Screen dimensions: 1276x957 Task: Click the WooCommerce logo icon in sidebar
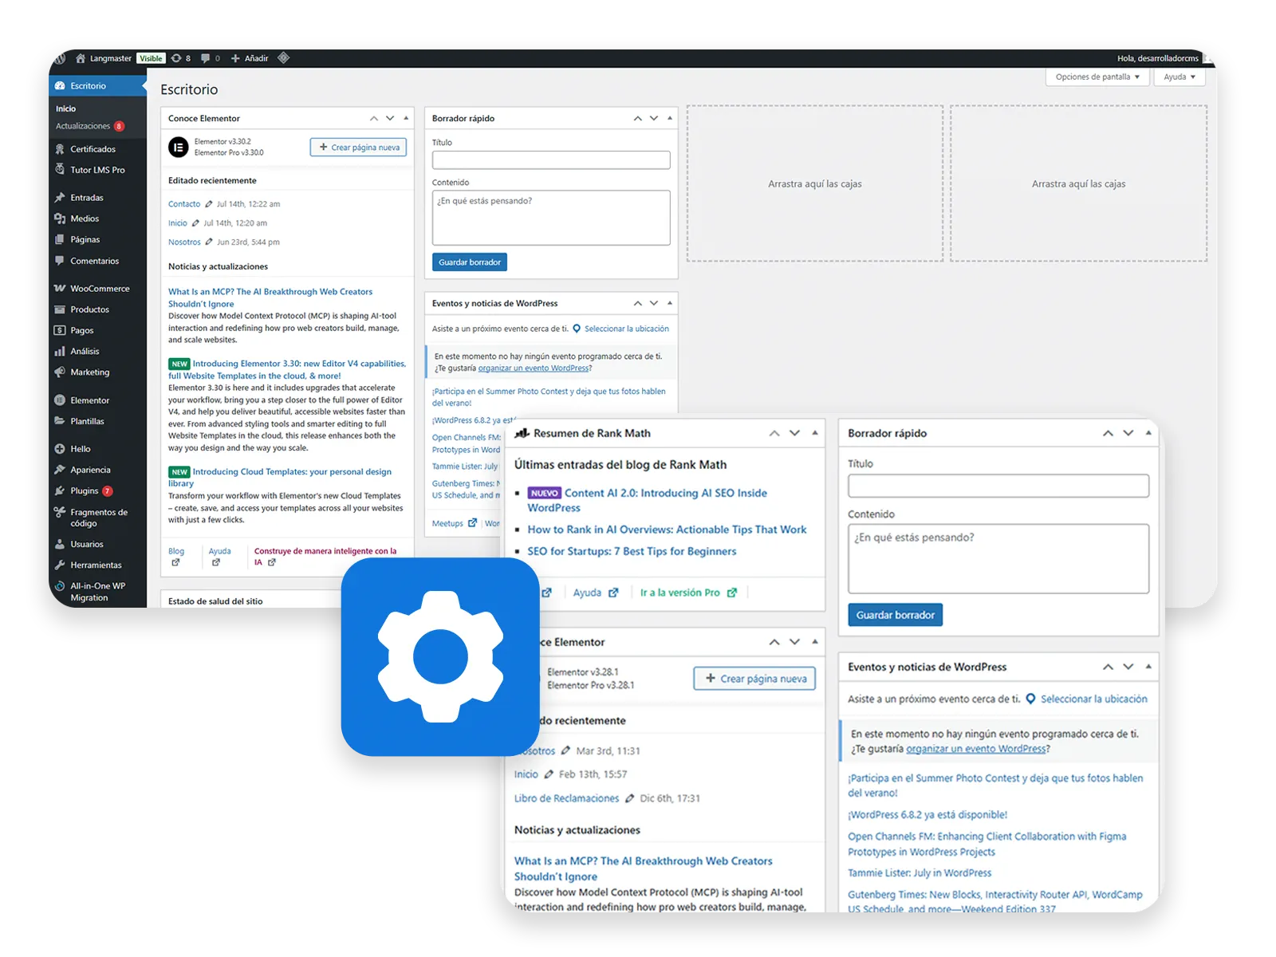(60, 289)
